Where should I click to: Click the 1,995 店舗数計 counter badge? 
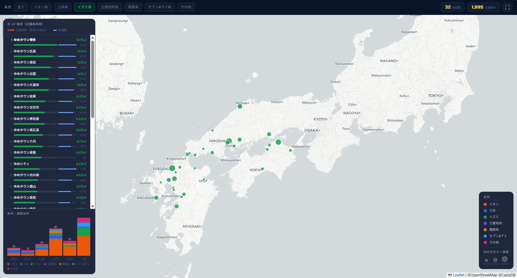[483, 7]
